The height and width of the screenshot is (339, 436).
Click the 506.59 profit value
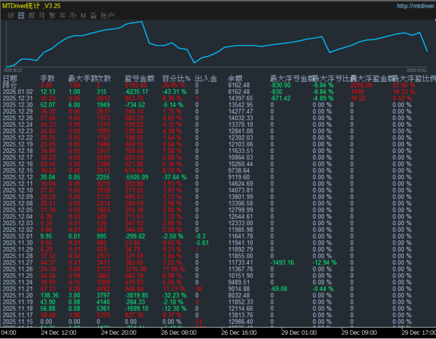tap(134, 204)
